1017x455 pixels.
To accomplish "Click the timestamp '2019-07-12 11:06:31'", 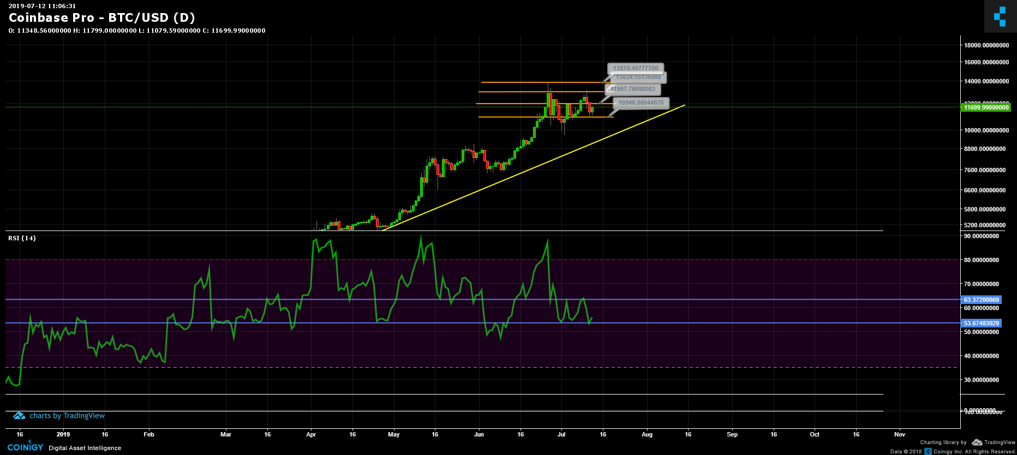I will point(42,6).
